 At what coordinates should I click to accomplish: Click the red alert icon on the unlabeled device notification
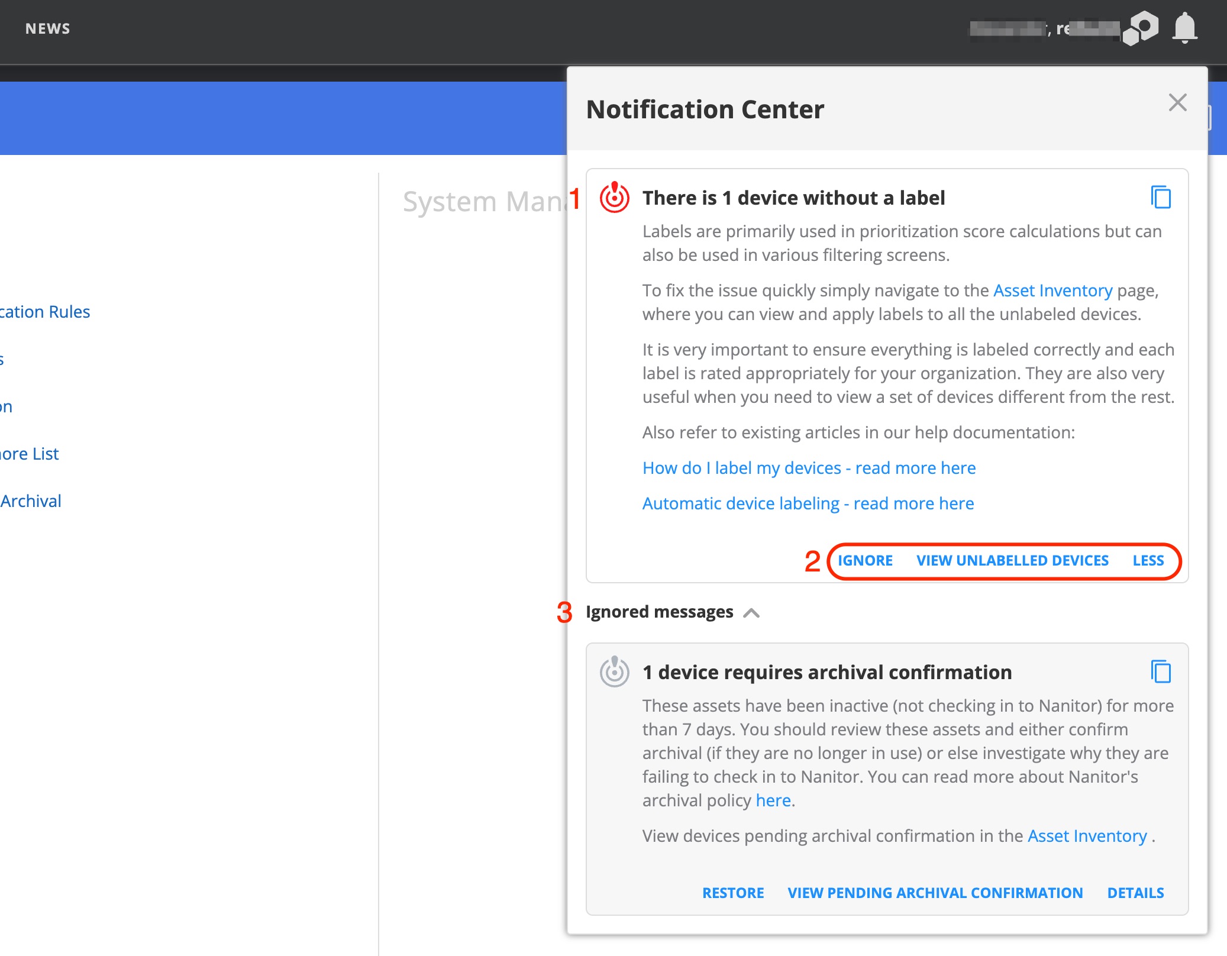[x=613, y=198]
